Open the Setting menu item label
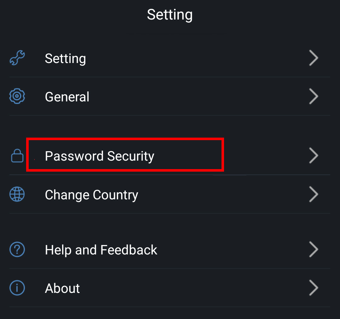340x319 pixels. click(x=66, y=59)
